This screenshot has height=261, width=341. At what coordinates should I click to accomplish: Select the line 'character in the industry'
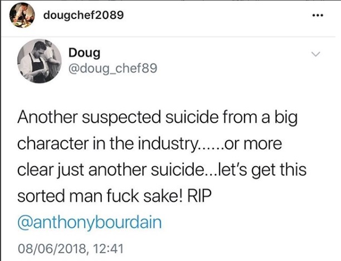150,144
